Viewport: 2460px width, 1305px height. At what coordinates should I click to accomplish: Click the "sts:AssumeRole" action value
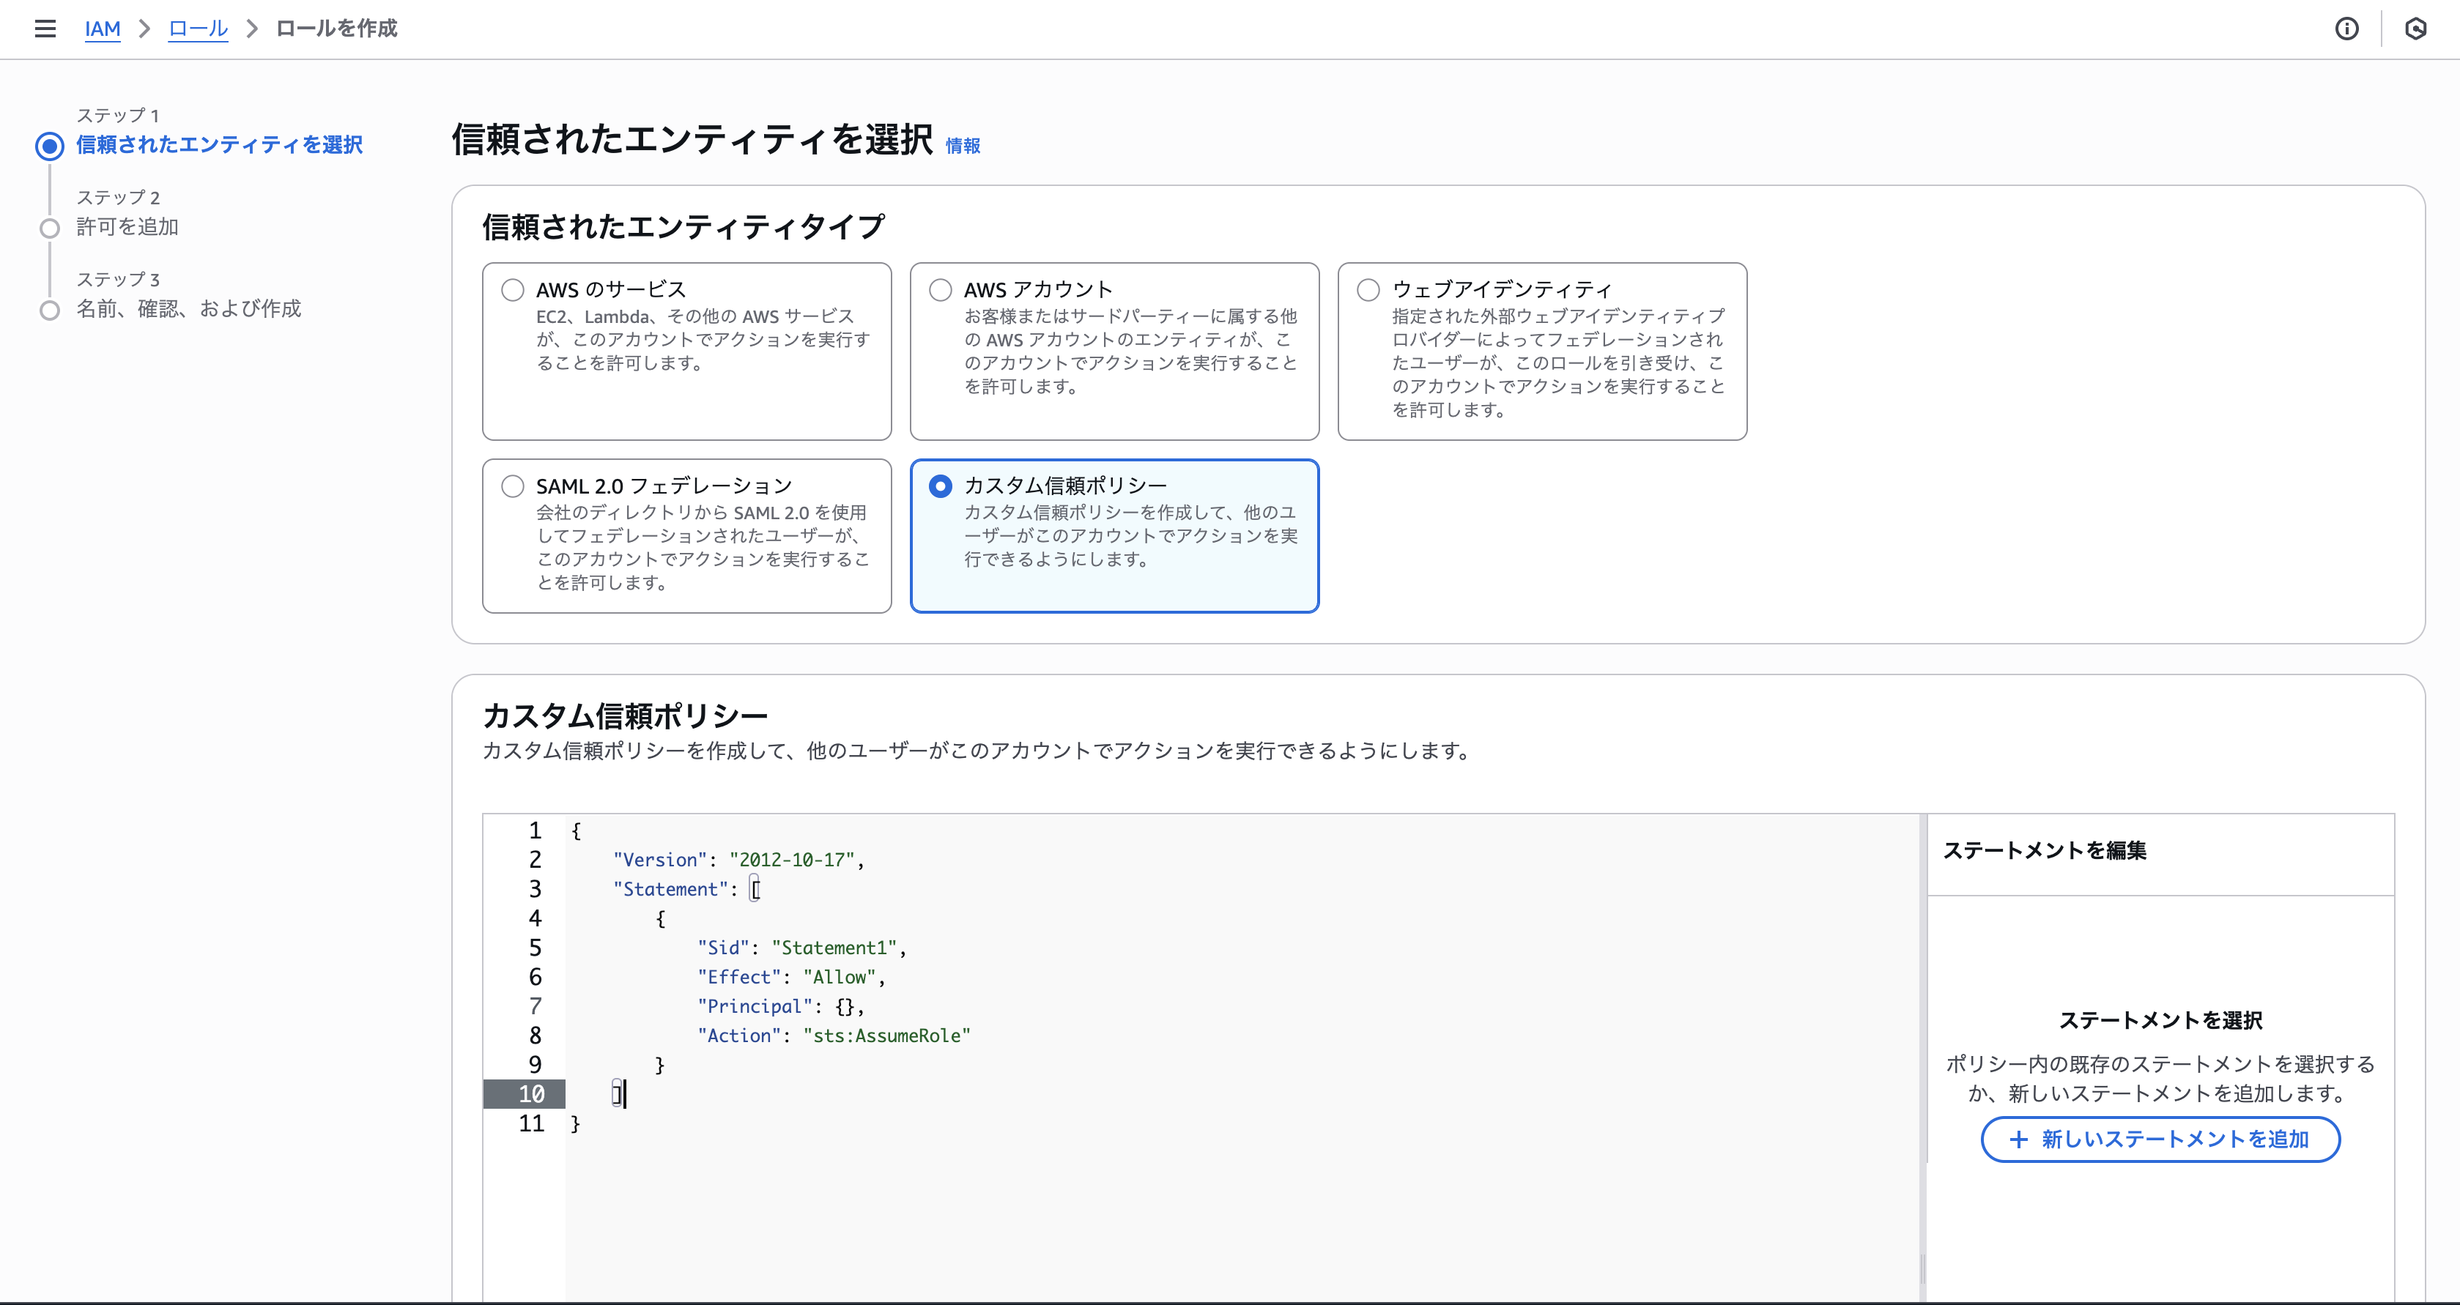(x=886, y=1036)
